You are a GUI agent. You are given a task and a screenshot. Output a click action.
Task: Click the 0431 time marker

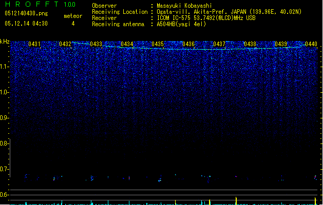[x=34, y=44]
